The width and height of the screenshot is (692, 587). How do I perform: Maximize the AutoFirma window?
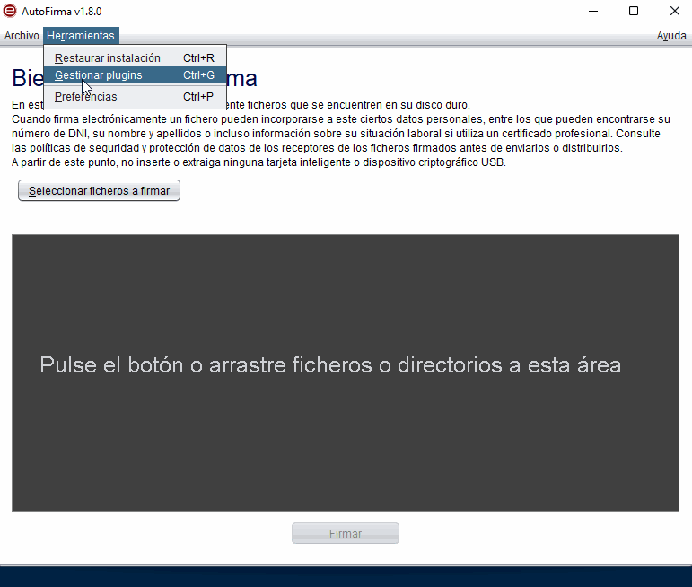[x=634, y=11]
